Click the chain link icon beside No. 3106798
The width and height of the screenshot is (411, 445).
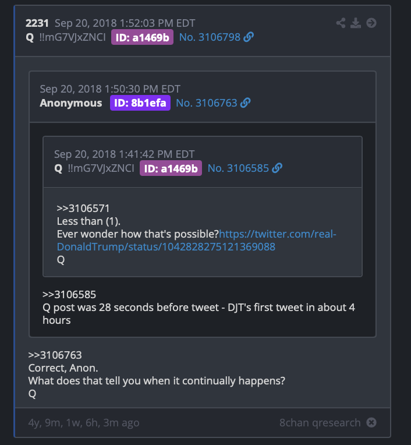(249, 37)
